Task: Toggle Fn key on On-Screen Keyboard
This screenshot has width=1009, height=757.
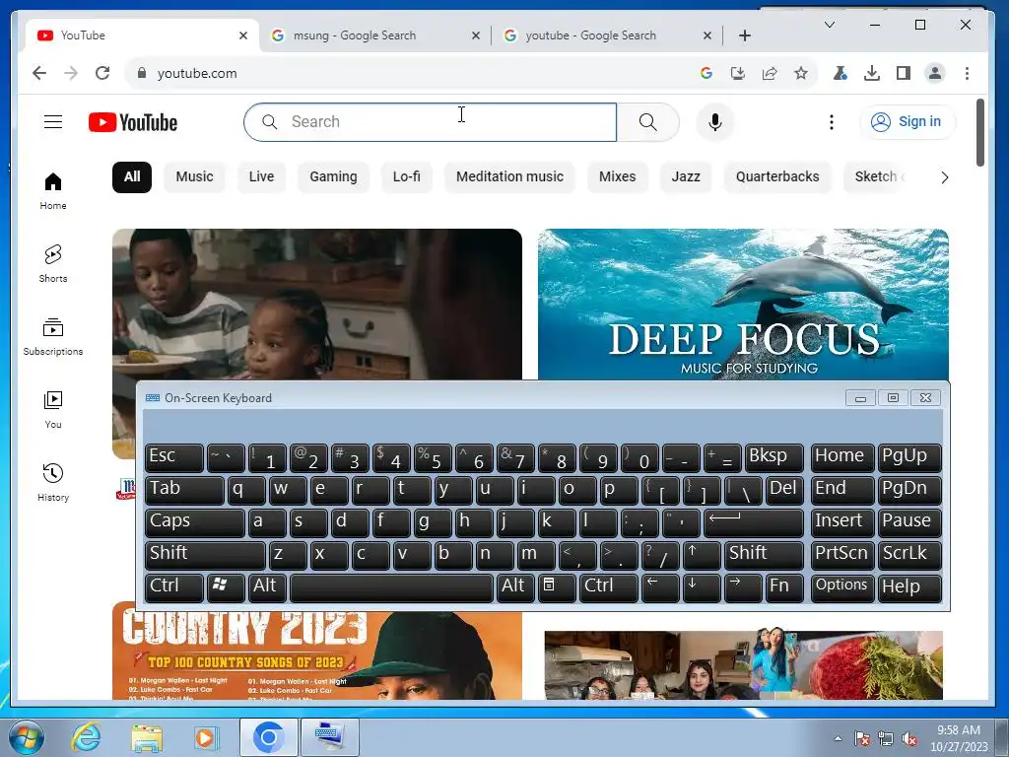Action: click(784, 587)
